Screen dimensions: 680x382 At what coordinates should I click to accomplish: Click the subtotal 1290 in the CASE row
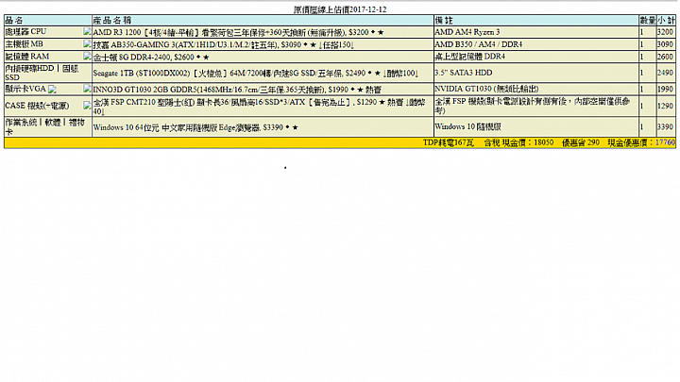(x=665, y=106)
